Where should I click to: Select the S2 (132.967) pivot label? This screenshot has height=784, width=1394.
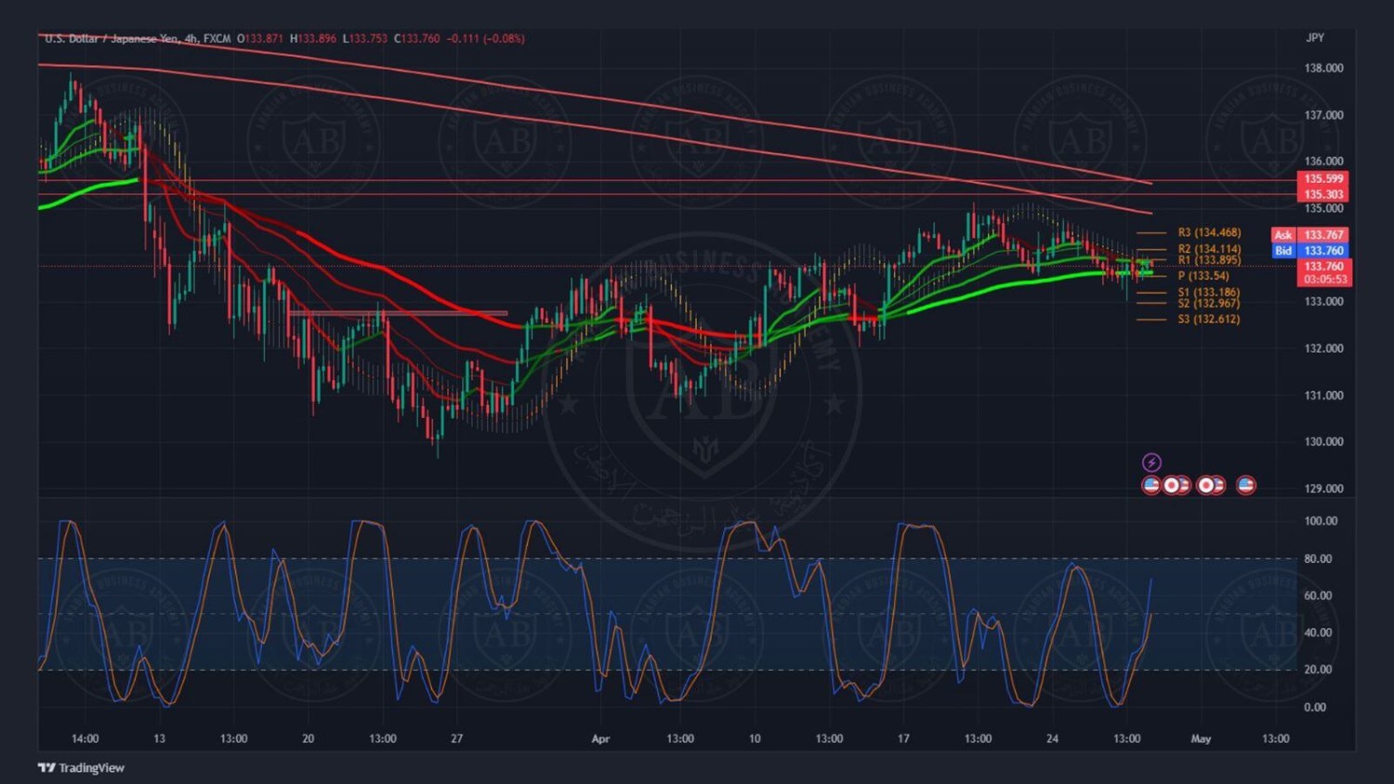(x=1209, y=304)
